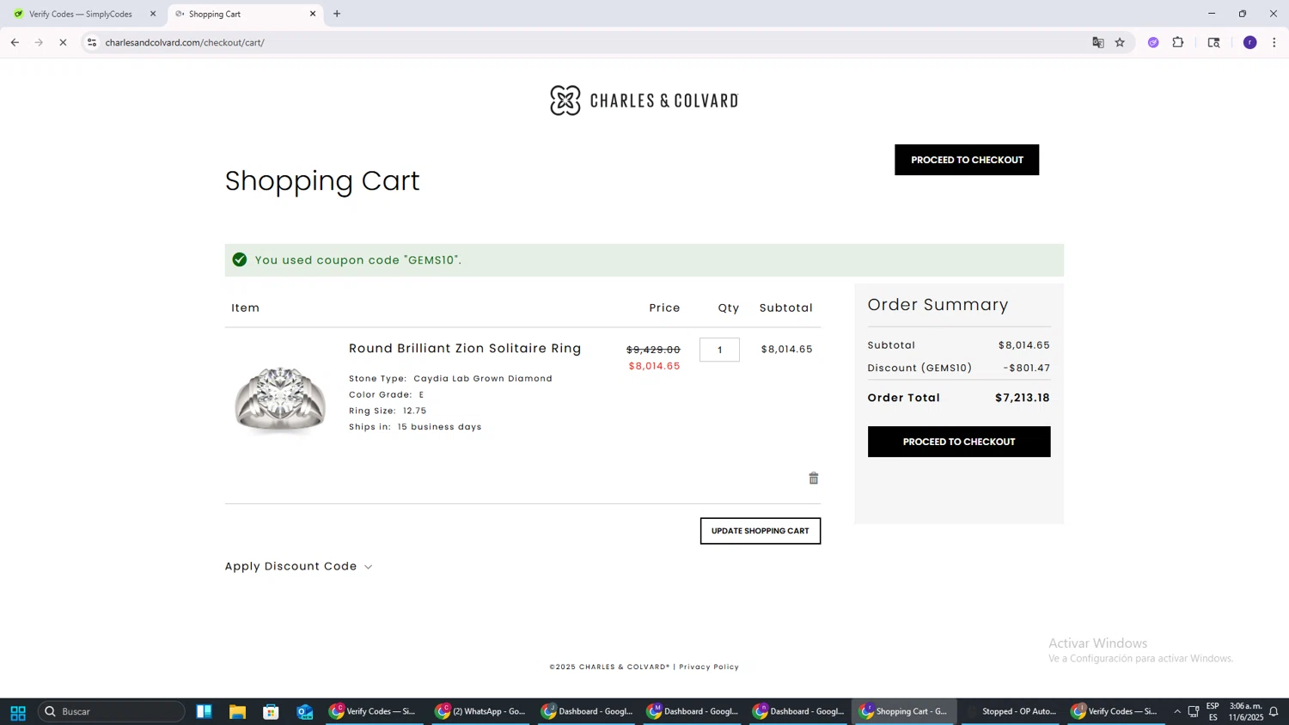Switch to Verify Codes — SimplyCodes tab
This screenshot has width=1289, height=725.
point(81,14)
